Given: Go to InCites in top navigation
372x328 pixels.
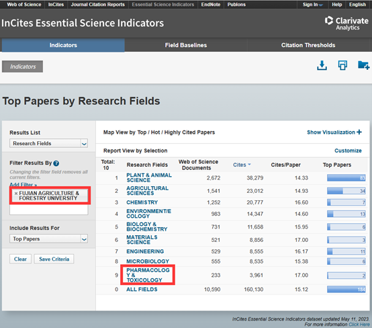Looking at the screenshot, I should [56, 5].
